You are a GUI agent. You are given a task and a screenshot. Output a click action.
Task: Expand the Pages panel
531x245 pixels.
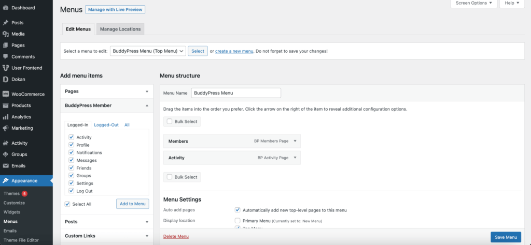pos(147,91)
